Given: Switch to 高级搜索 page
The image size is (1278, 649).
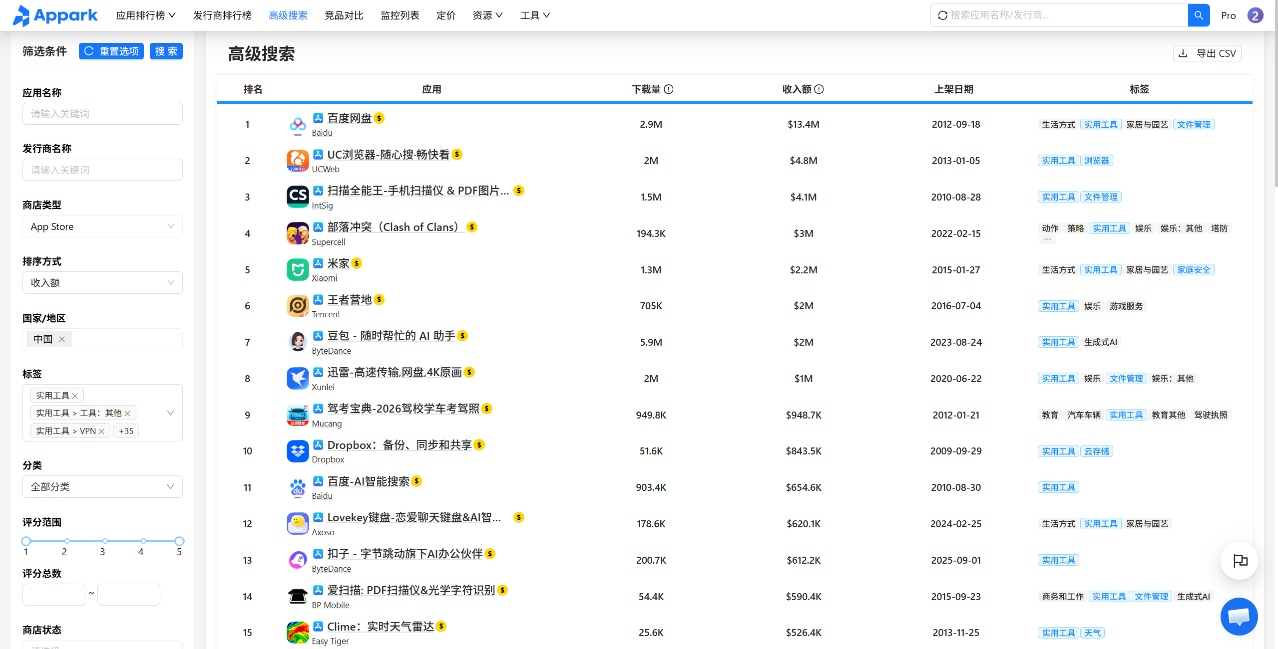Looking at the screenshot, I should pyautogui.click(x=288, y=15).
